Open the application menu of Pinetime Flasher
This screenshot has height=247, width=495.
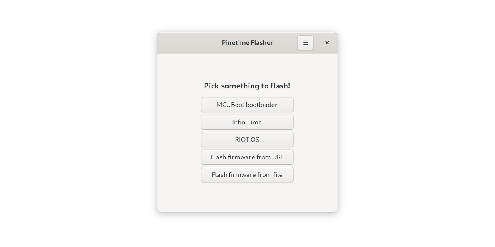click(x=305, y=42)
